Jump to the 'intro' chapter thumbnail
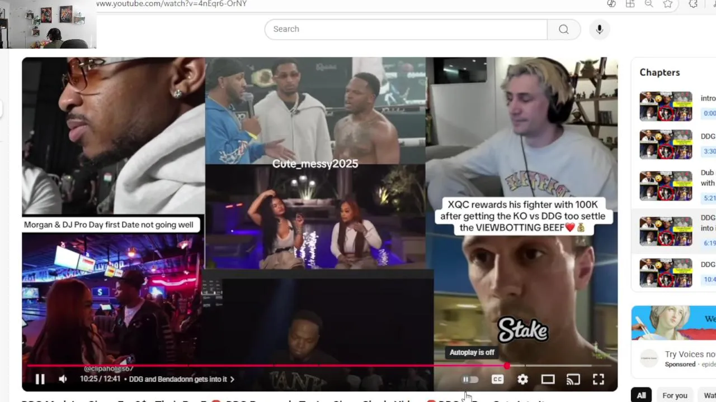The image size is (716, 402). pos(666,106)
